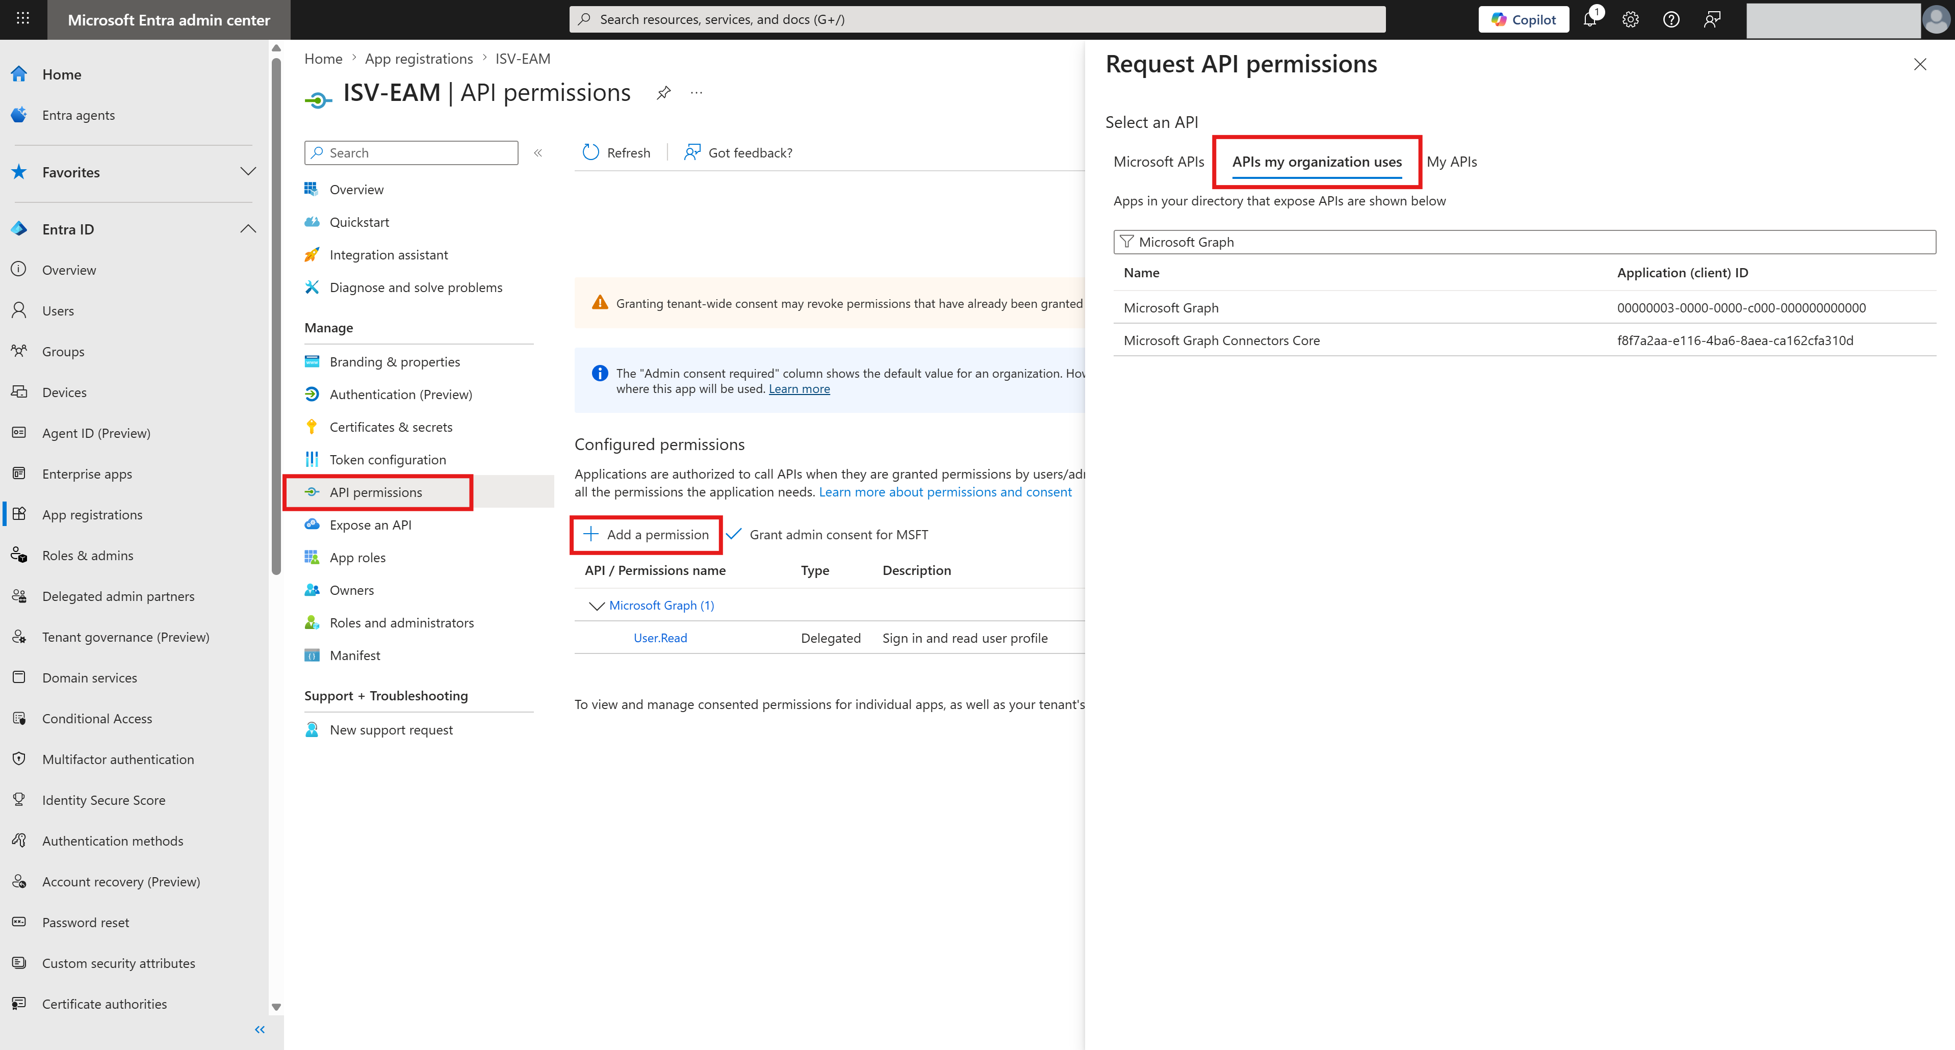This screenshot has height=1050, width=1955.
Task: Click Grant admin consent for MSFT
Action: [827, 534]
